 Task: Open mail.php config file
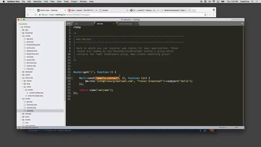30,57
